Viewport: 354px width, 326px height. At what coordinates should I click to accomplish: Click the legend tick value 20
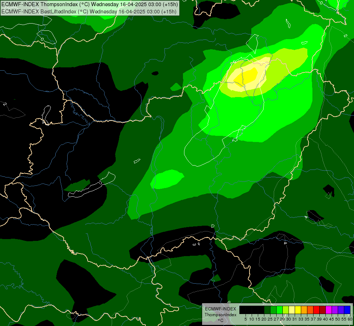click(264, 319)
